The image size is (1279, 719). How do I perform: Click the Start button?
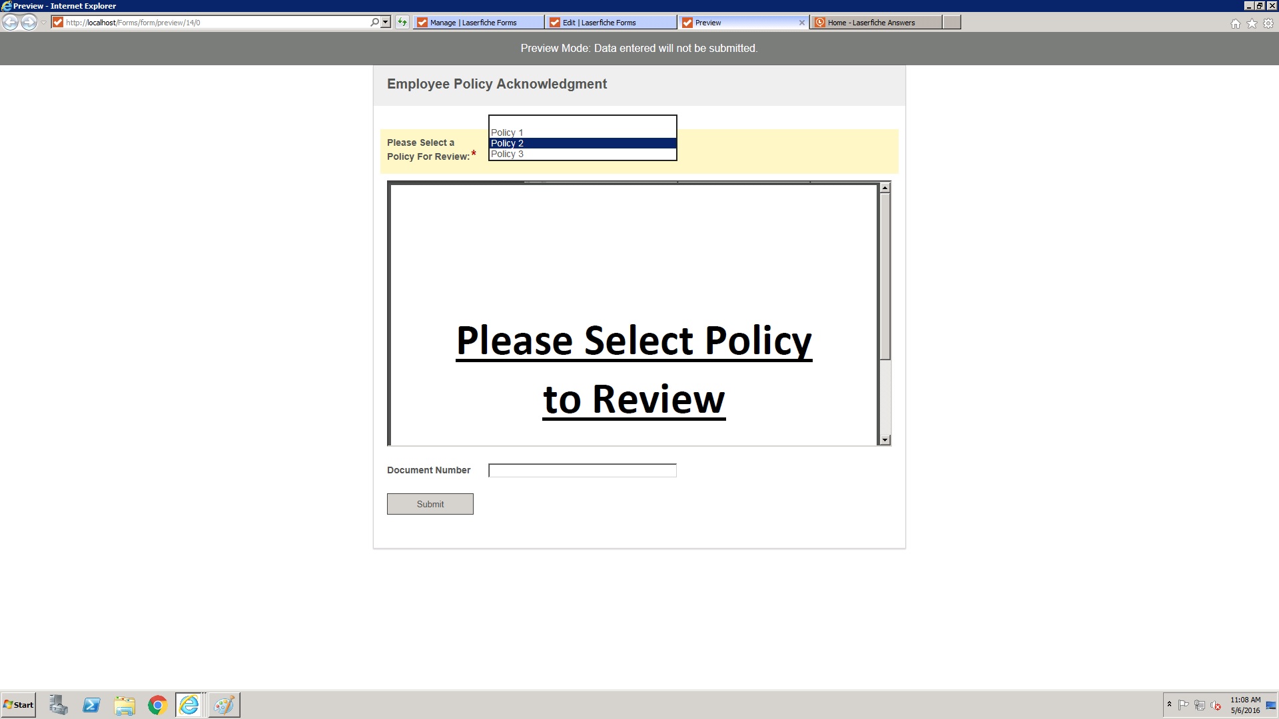pyautogui.click(x=19, y=705)
